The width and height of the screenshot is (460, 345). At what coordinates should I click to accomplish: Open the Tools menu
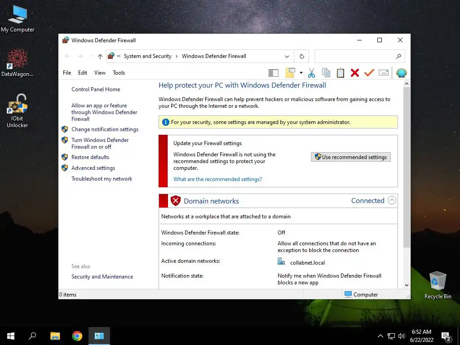pyautogui.click(x=119, y=73)
